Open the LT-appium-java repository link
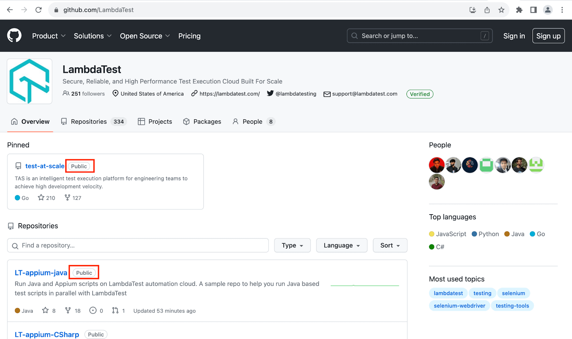This screenshot has height=339, width=572. tap(41, 273)
